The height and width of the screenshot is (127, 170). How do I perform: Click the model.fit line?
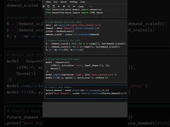click(x=77, y=78)
